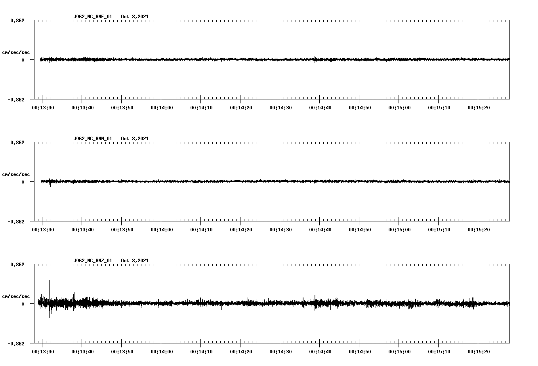Click the 00:14:00 time label under HNN plot
This screenshot has height=366, width=538.
162,230
